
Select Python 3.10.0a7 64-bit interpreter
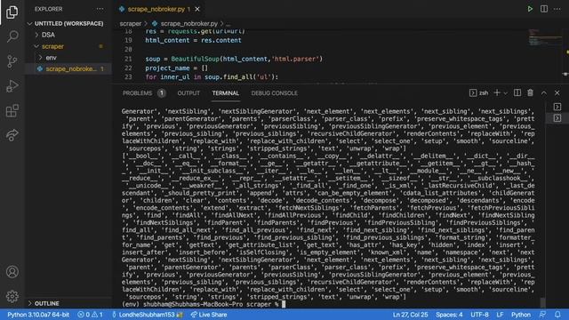tap(38, 315)
